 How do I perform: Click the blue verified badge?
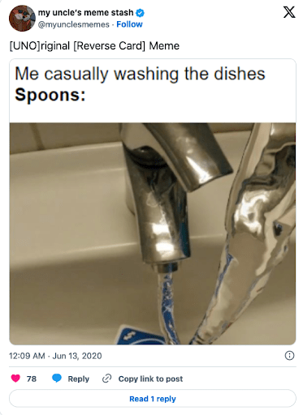(140, 12)
